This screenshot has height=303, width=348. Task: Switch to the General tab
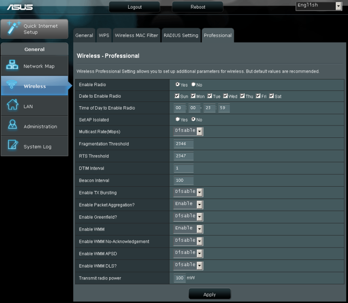pyautogui.click(x=84, y=35)
